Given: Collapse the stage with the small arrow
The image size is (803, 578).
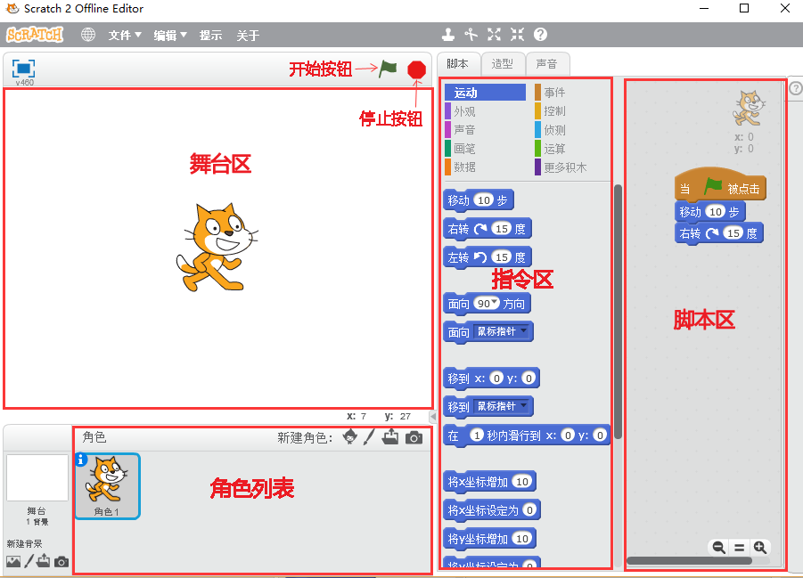Looking at the screenshot, I should click(433, 416).
